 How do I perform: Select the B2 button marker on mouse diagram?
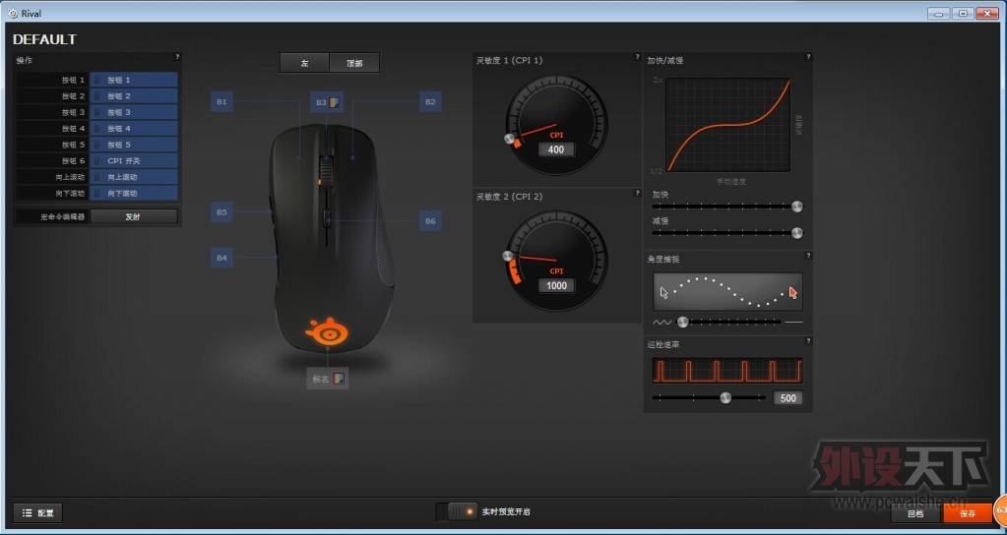coord(430,102)
